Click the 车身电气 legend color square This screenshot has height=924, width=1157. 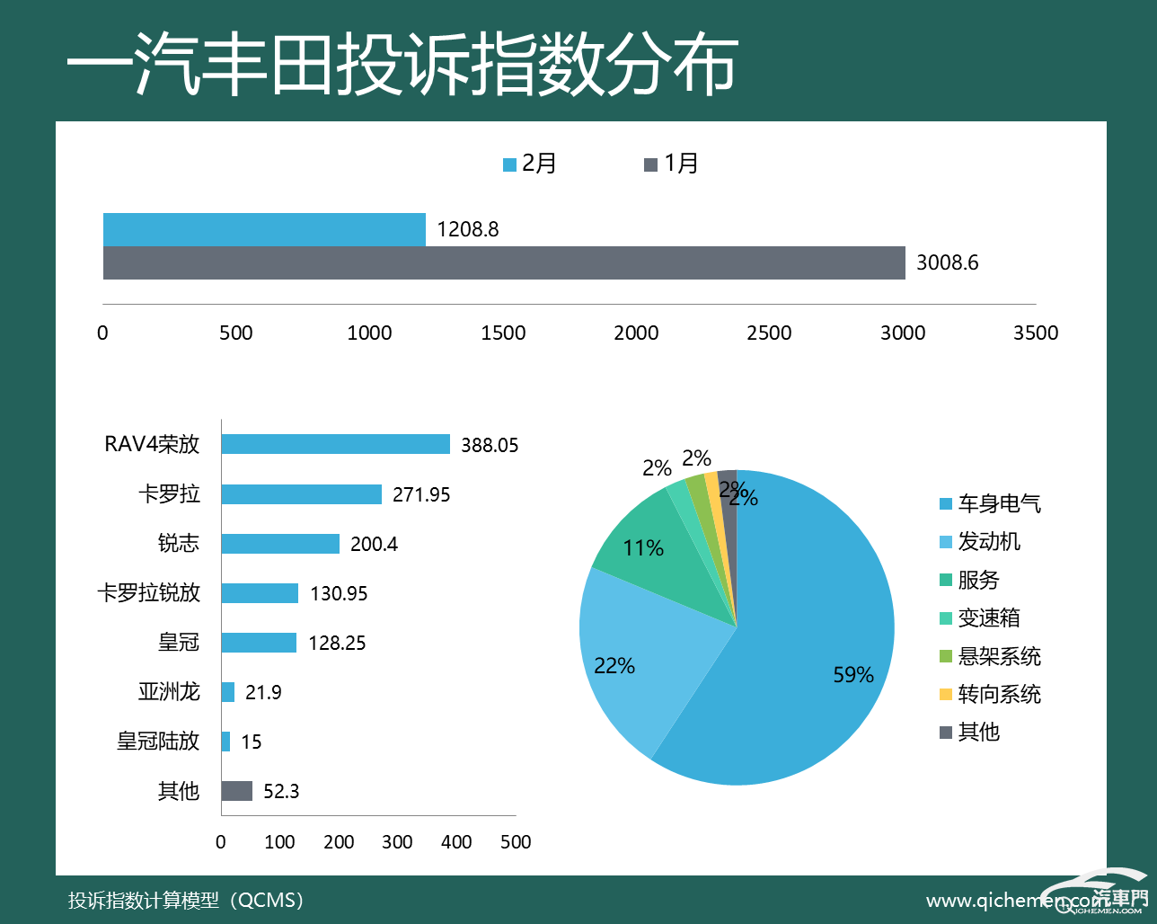tap(945, 504)
